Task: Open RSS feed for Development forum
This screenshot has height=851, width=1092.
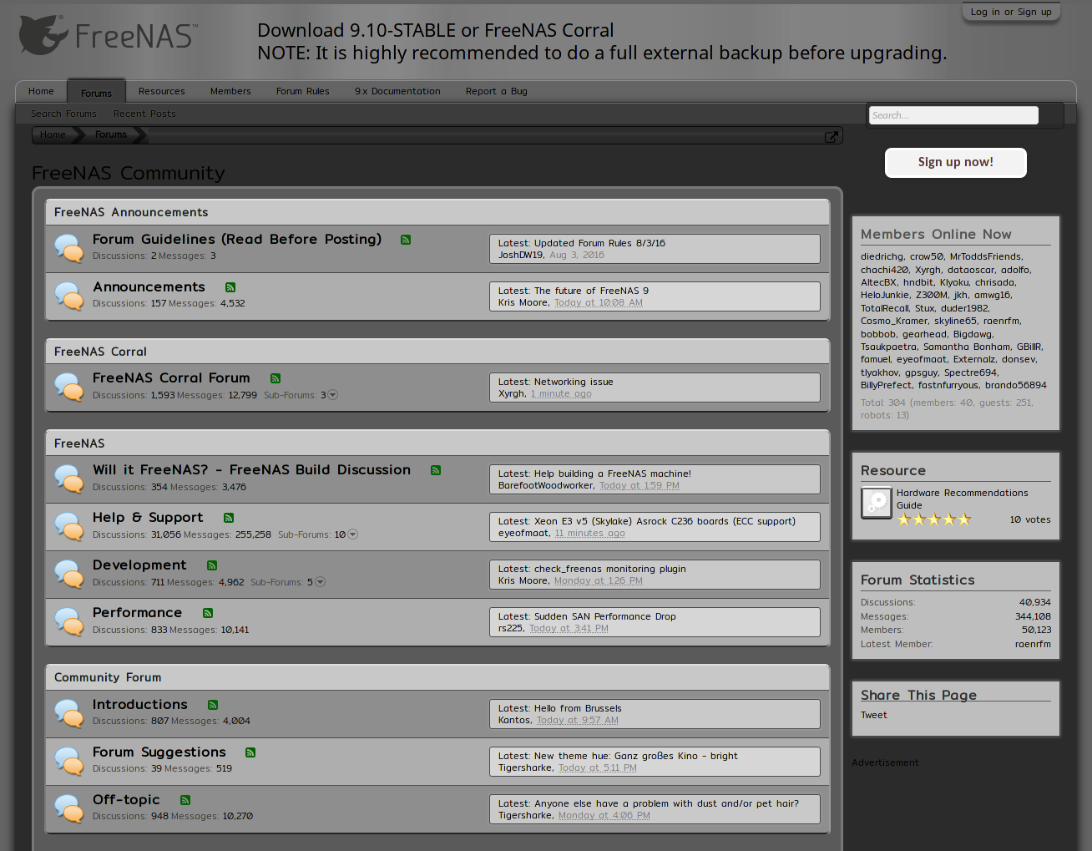Action: point(212,565)
